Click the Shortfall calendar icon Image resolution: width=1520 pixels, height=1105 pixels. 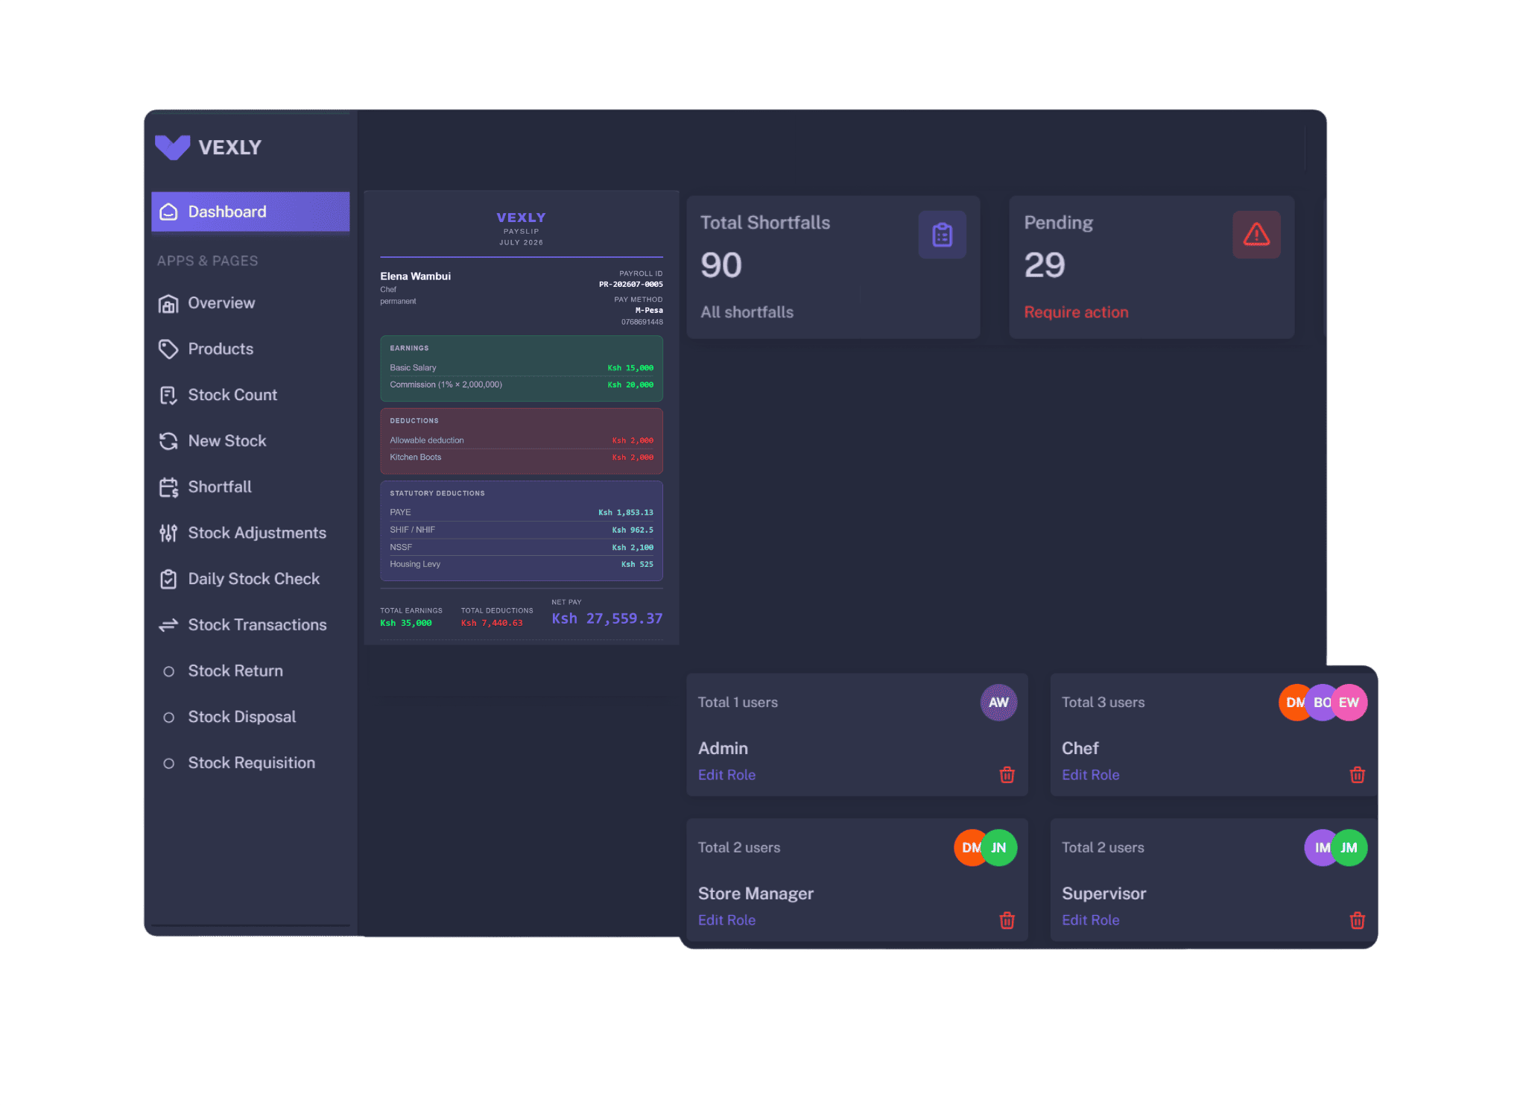click(168, 487)
